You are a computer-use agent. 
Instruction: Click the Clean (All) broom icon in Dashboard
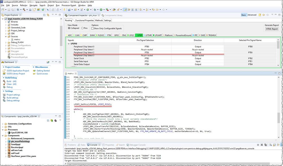[4, 84]
